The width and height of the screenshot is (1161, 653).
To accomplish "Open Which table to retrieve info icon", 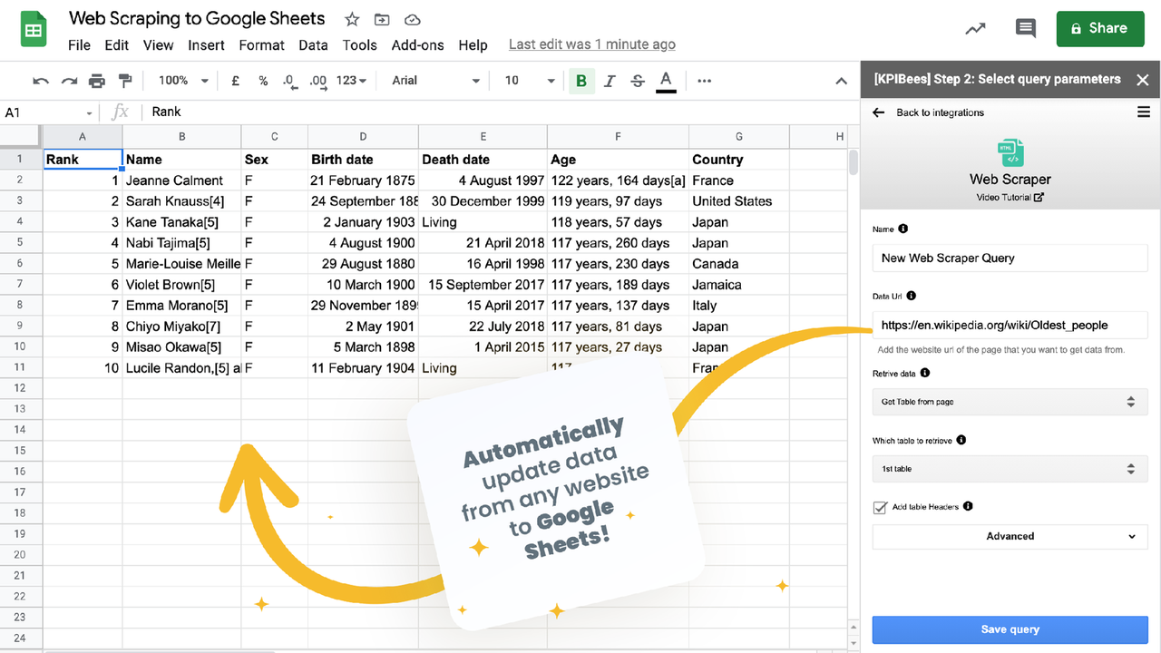I will point(961,440).
